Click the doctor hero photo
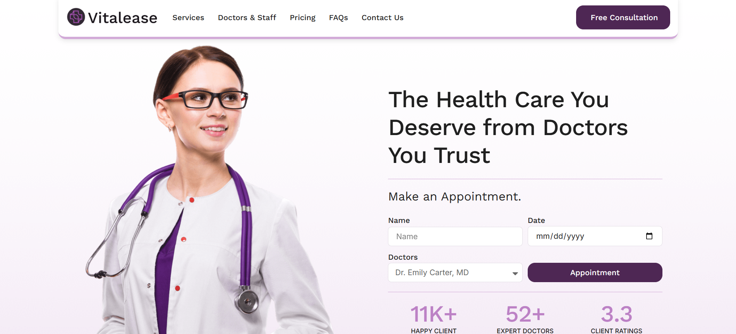The width and height of the screenshot is (736, 334). pyautogui.click(x=209, y=190)
